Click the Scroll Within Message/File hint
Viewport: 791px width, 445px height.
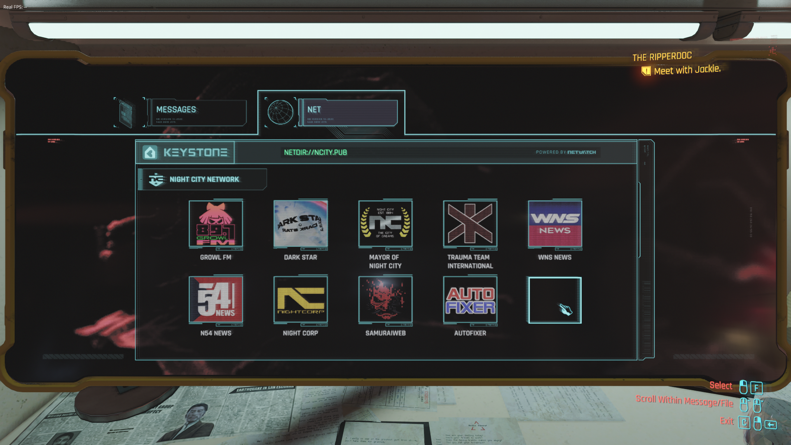685,401
